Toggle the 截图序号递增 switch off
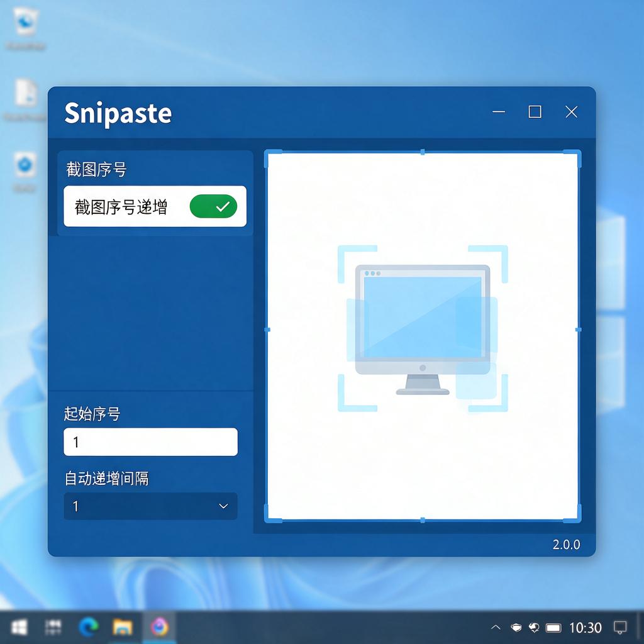644x644 pixels. [x=213, y=206]
